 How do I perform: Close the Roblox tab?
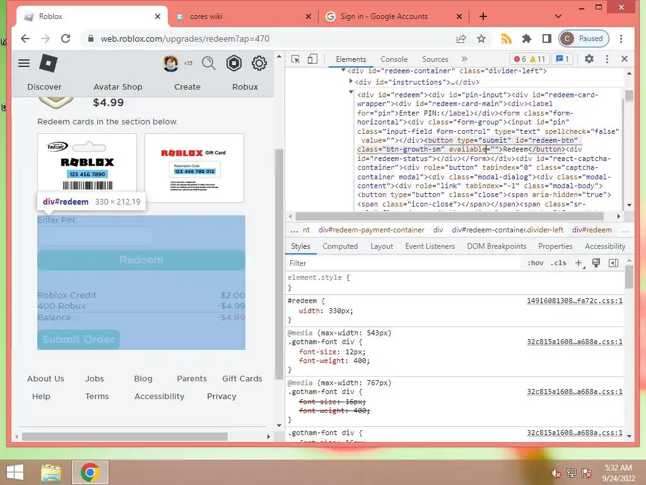[x=157, y=16]
